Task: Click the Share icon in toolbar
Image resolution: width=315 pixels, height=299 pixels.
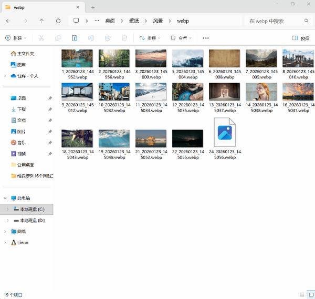Action: [x=108, y=38]
